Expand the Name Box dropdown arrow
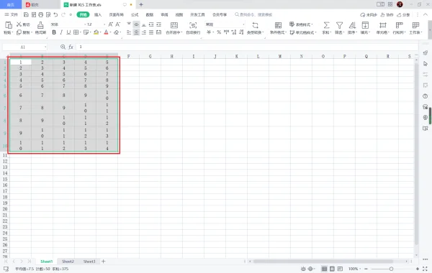The height and width of the screenshot is (273, 432). 45,47
